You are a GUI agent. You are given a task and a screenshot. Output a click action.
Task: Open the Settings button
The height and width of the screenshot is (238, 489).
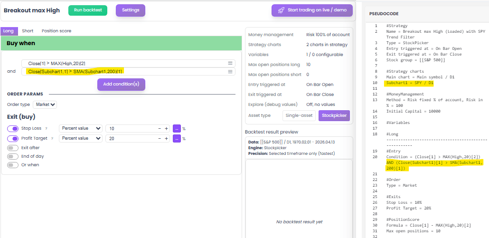pos(131,10)
